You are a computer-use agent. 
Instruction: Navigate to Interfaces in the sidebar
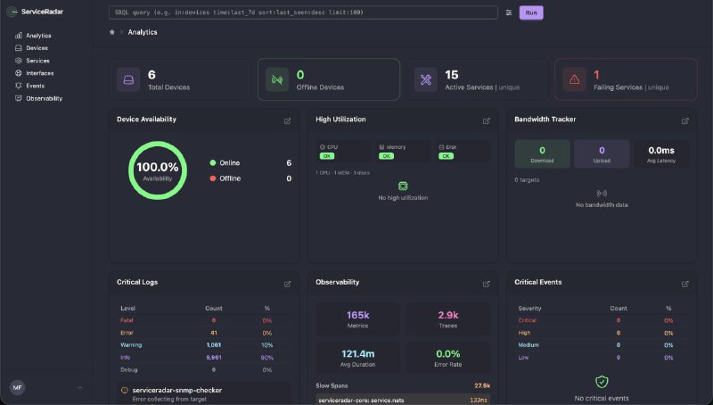pos(39,73)
